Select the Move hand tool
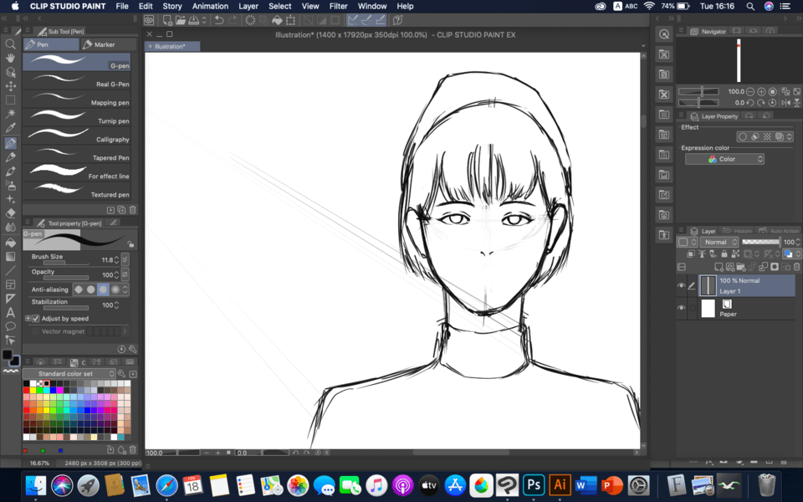Viewport: 803px width, 502px height. click(11, 58)
